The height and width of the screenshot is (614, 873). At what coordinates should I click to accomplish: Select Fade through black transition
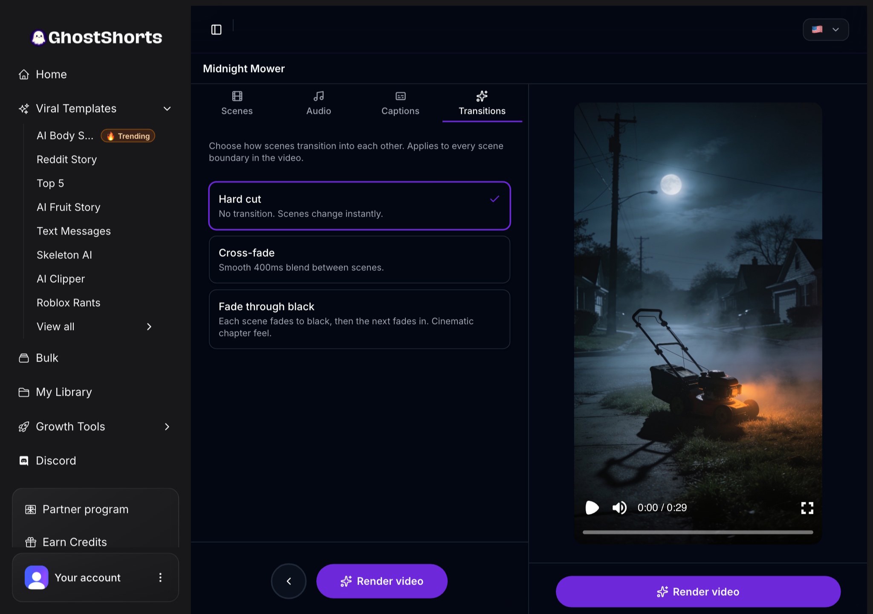[x=359, y=319]
